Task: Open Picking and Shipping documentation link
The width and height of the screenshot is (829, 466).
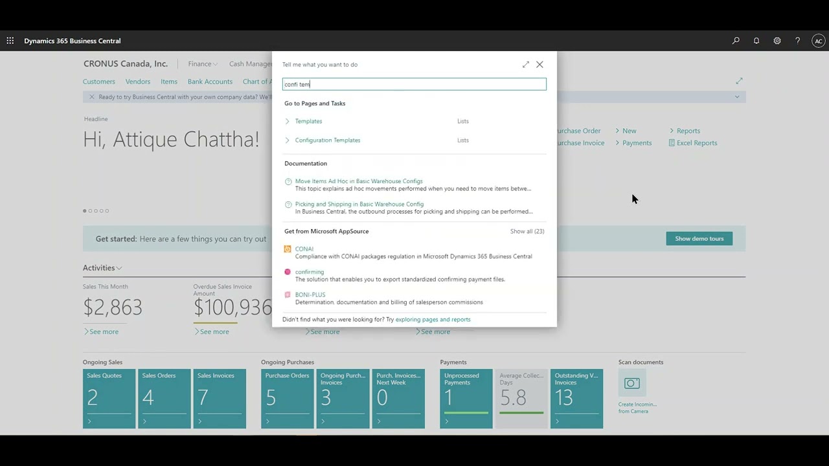Action: point(359,204)
